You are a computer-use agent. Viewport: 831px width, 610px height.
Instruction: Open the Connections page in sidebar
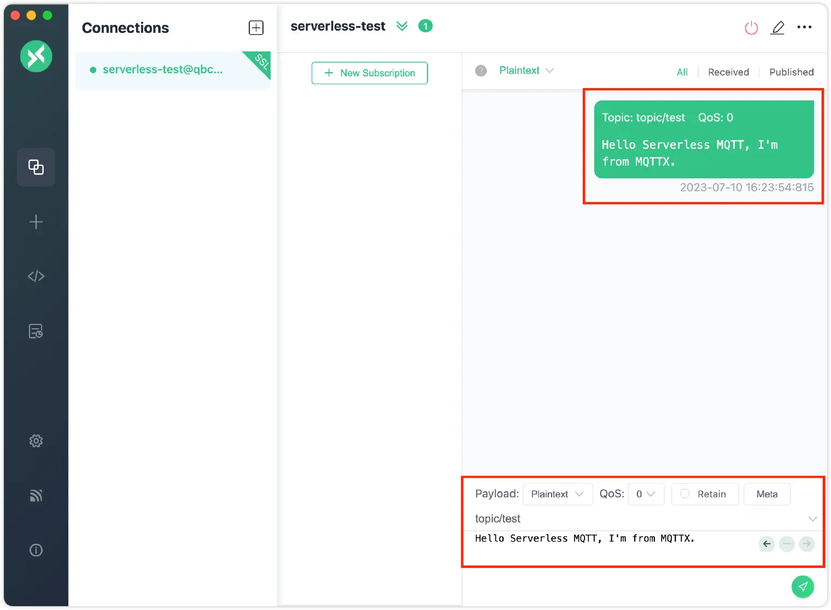[36, 167]
